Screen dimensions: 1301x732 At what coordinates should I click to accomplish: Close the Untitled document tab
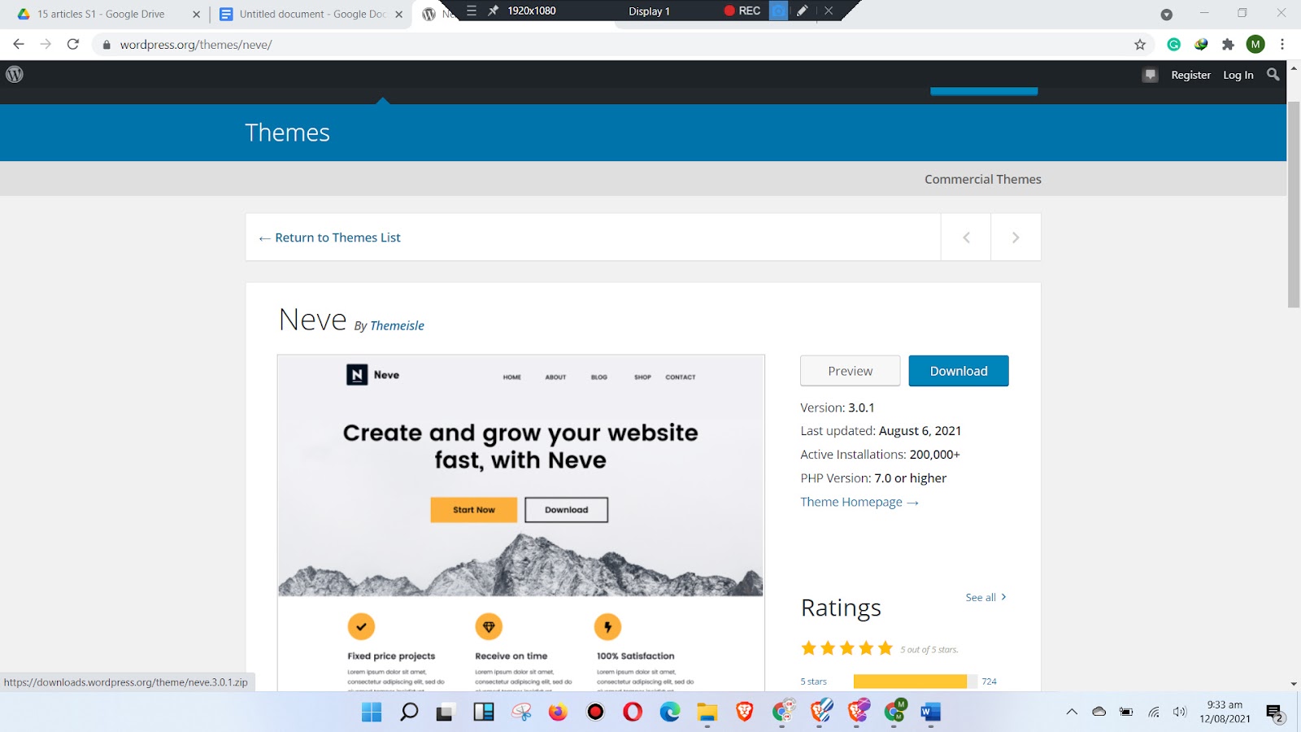[x=398, y=14]
